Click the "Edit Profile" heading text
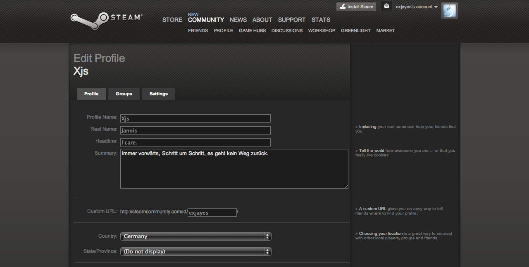 click(x=99, y=58)
